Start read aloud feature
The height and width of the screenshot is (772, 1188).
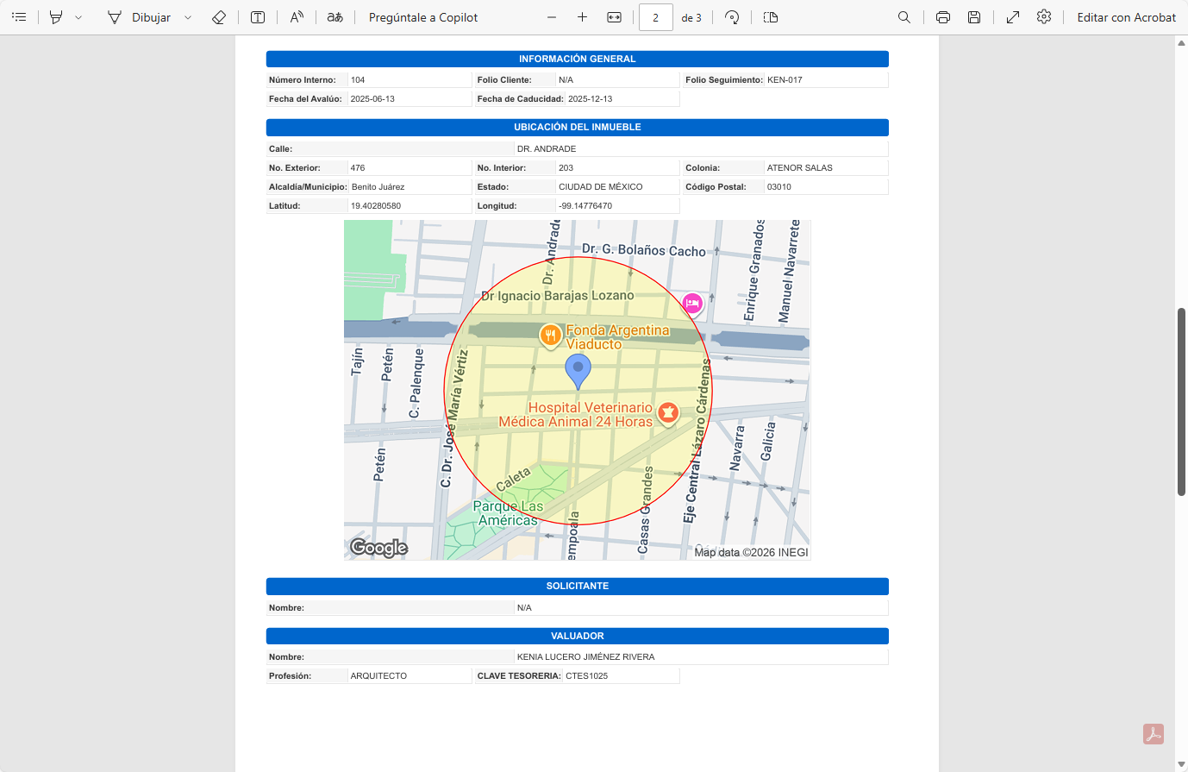(x=297, y=17)
